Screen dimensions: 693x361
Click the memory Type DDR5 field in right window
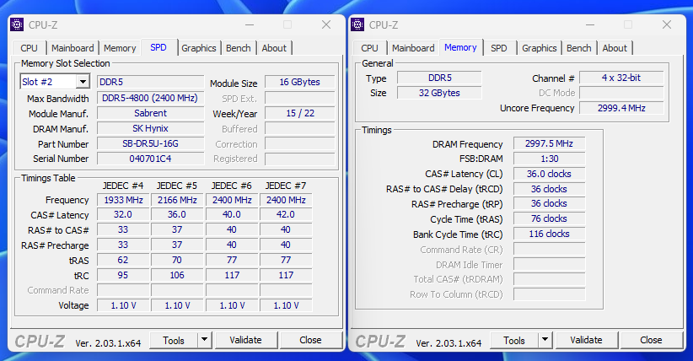coord(439,78)
